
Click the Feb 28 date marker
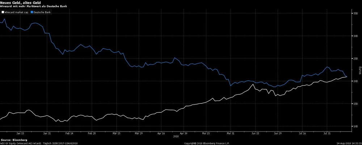[92, 133]
